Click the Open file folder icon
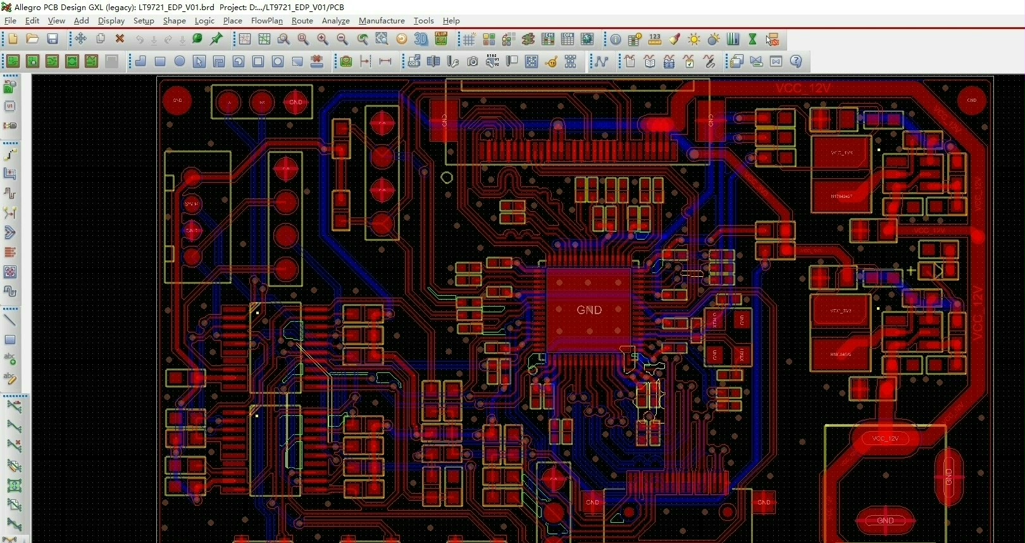This screenshot has width=1025, height=543. tap(32, 39)
